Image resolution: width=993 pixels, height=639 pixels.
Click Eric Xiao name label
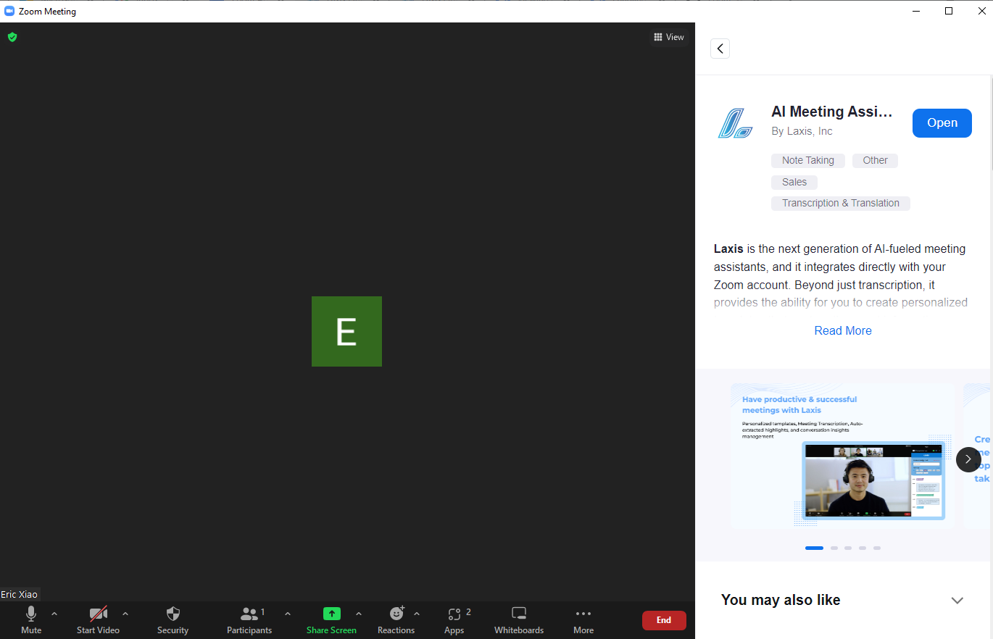pos(20,594)
